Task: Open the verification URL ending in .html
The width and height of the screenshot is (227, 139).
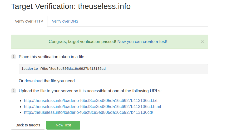Action: (92, 106)
